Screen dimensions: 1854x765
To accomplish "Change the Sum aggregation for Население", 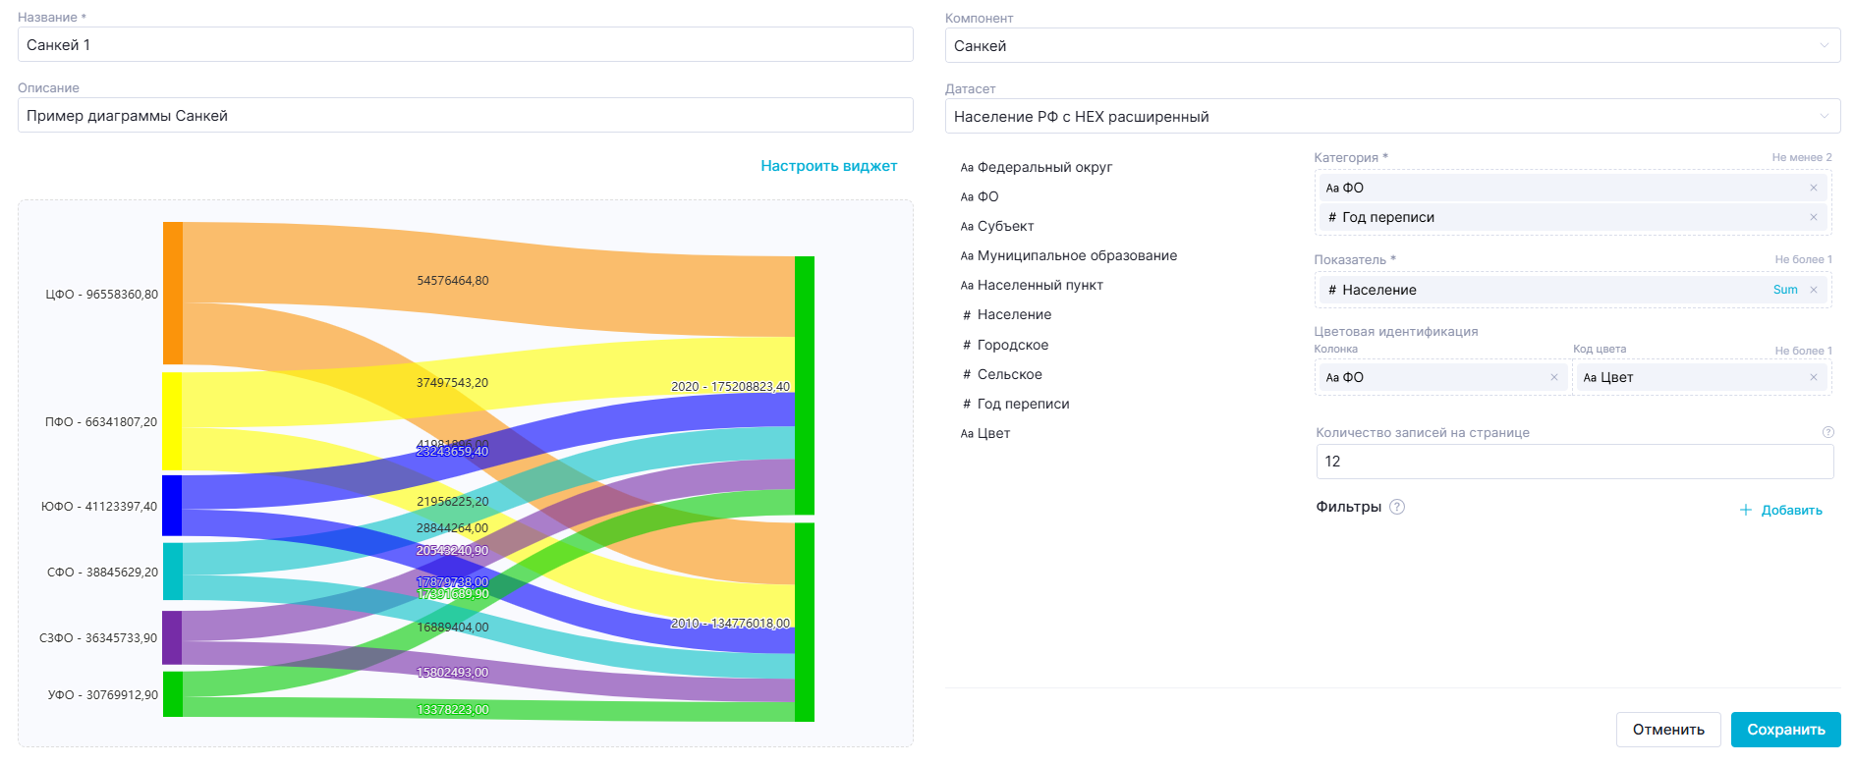I will (1784, 290).
